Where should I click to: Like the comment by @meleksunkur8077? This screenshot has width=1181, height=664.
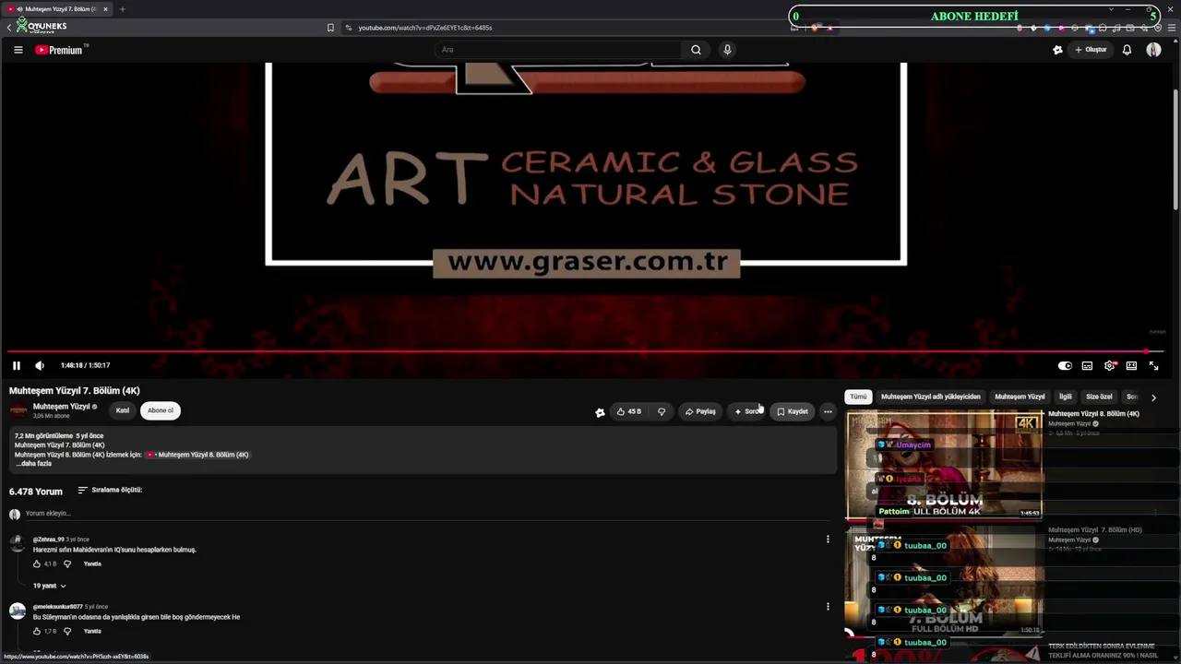click(x=37, y=631)
